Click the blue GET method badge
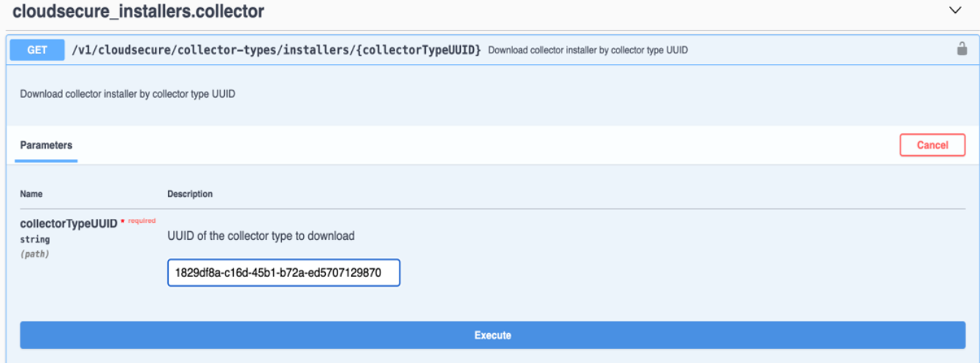Screen dimensions: 980x363 tap(37, 50)
